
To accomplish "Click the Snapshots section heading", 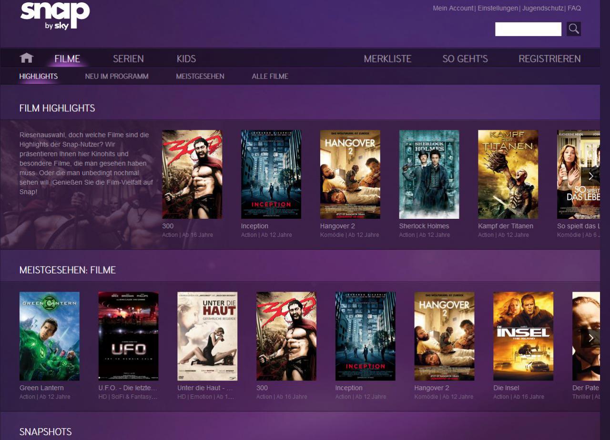I will (x=46, y=431).
